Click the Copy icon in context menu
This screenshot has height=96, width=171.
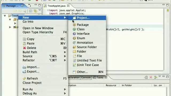click(24, 39)
